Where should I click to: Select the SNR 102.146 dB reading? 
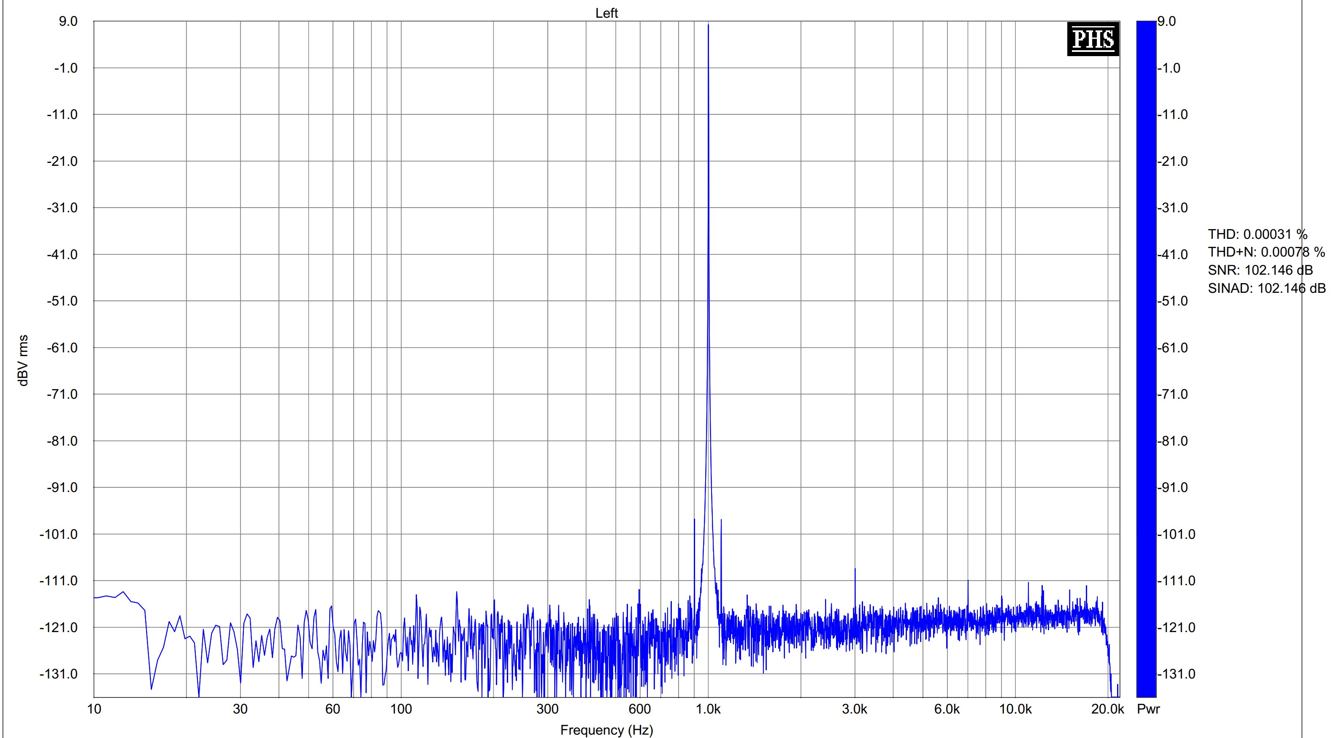click(1260, 270)
